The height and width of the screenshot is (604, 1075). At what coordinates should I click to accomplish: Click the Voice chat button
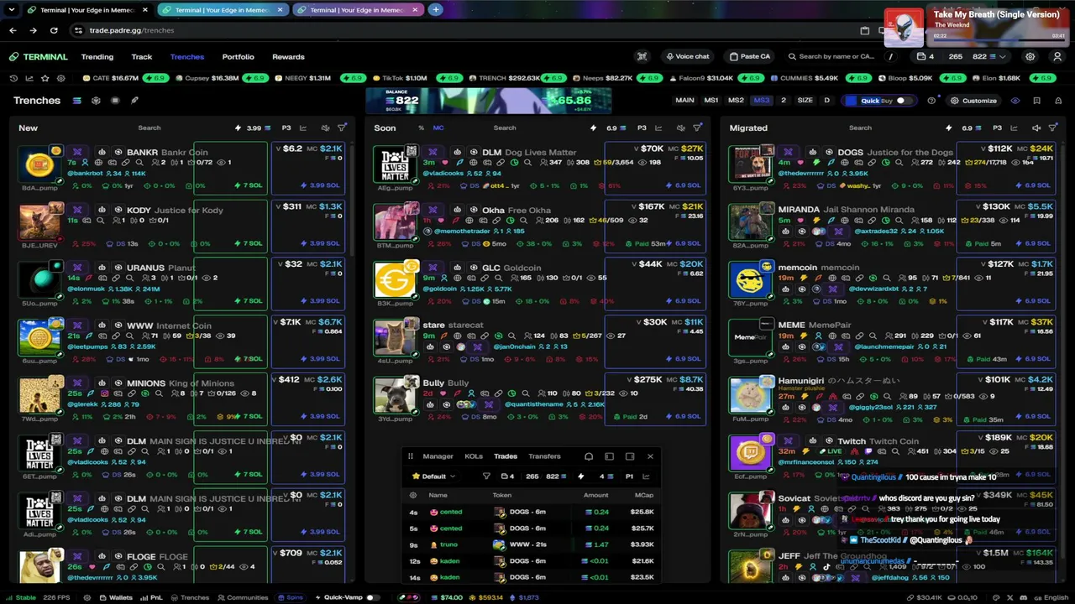pyautogui.click(x=688, y=56)
